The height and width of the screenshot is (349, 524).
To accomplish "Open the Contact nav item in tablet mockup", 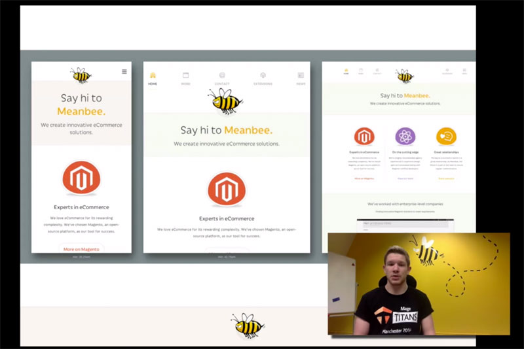I will 222,79.
